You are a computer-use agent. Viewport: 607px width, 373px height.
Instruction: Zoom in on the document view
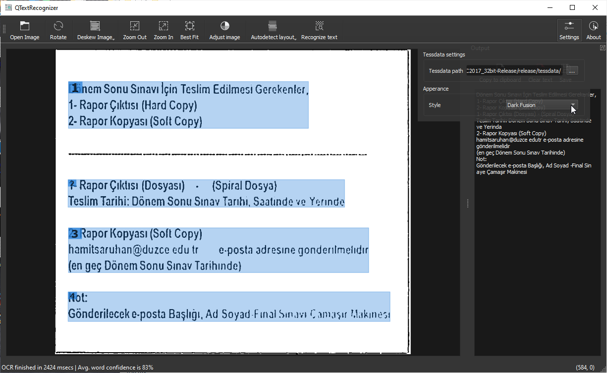(x=163, y=31)
